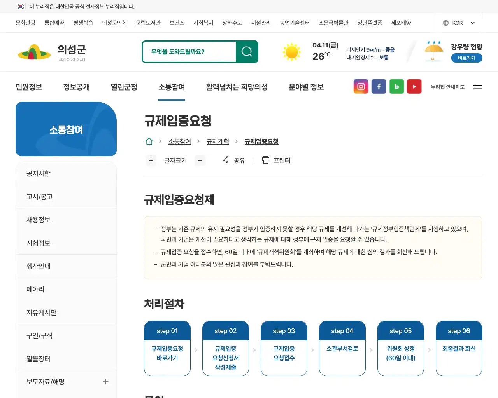Increase font size with the plus button
This screenshot has width=498, height=398.
[151, 160]
